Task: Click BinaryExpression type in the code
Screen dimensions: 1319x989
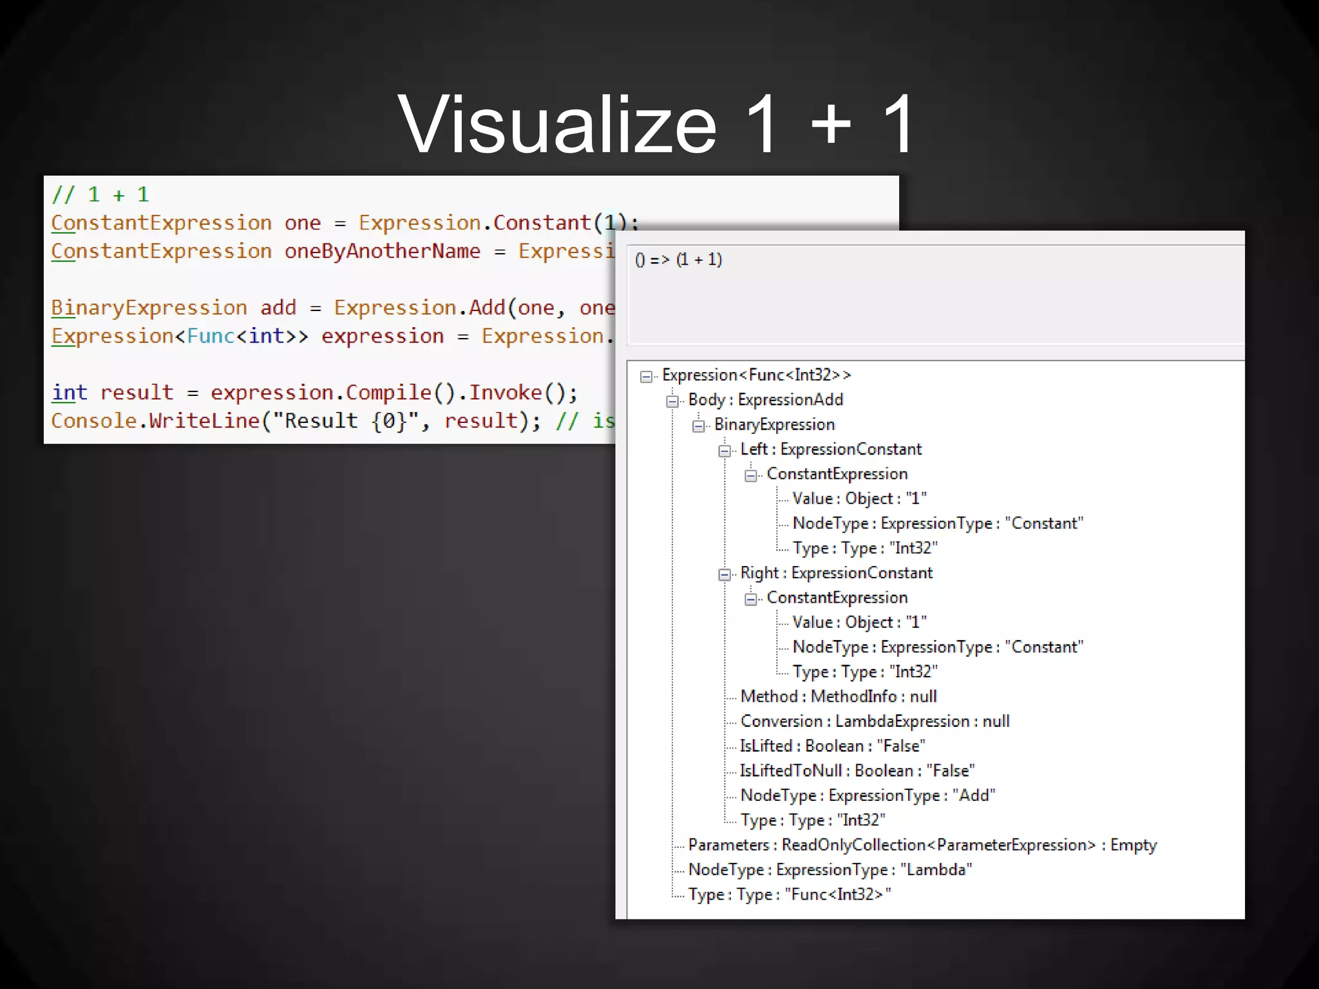Action: pos(149,308)
